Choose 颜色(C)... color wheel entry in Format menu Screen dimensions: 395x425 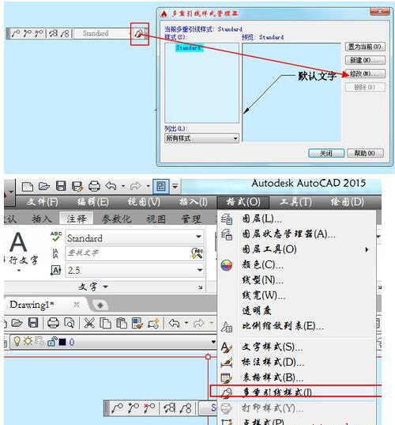pos(296,265)
